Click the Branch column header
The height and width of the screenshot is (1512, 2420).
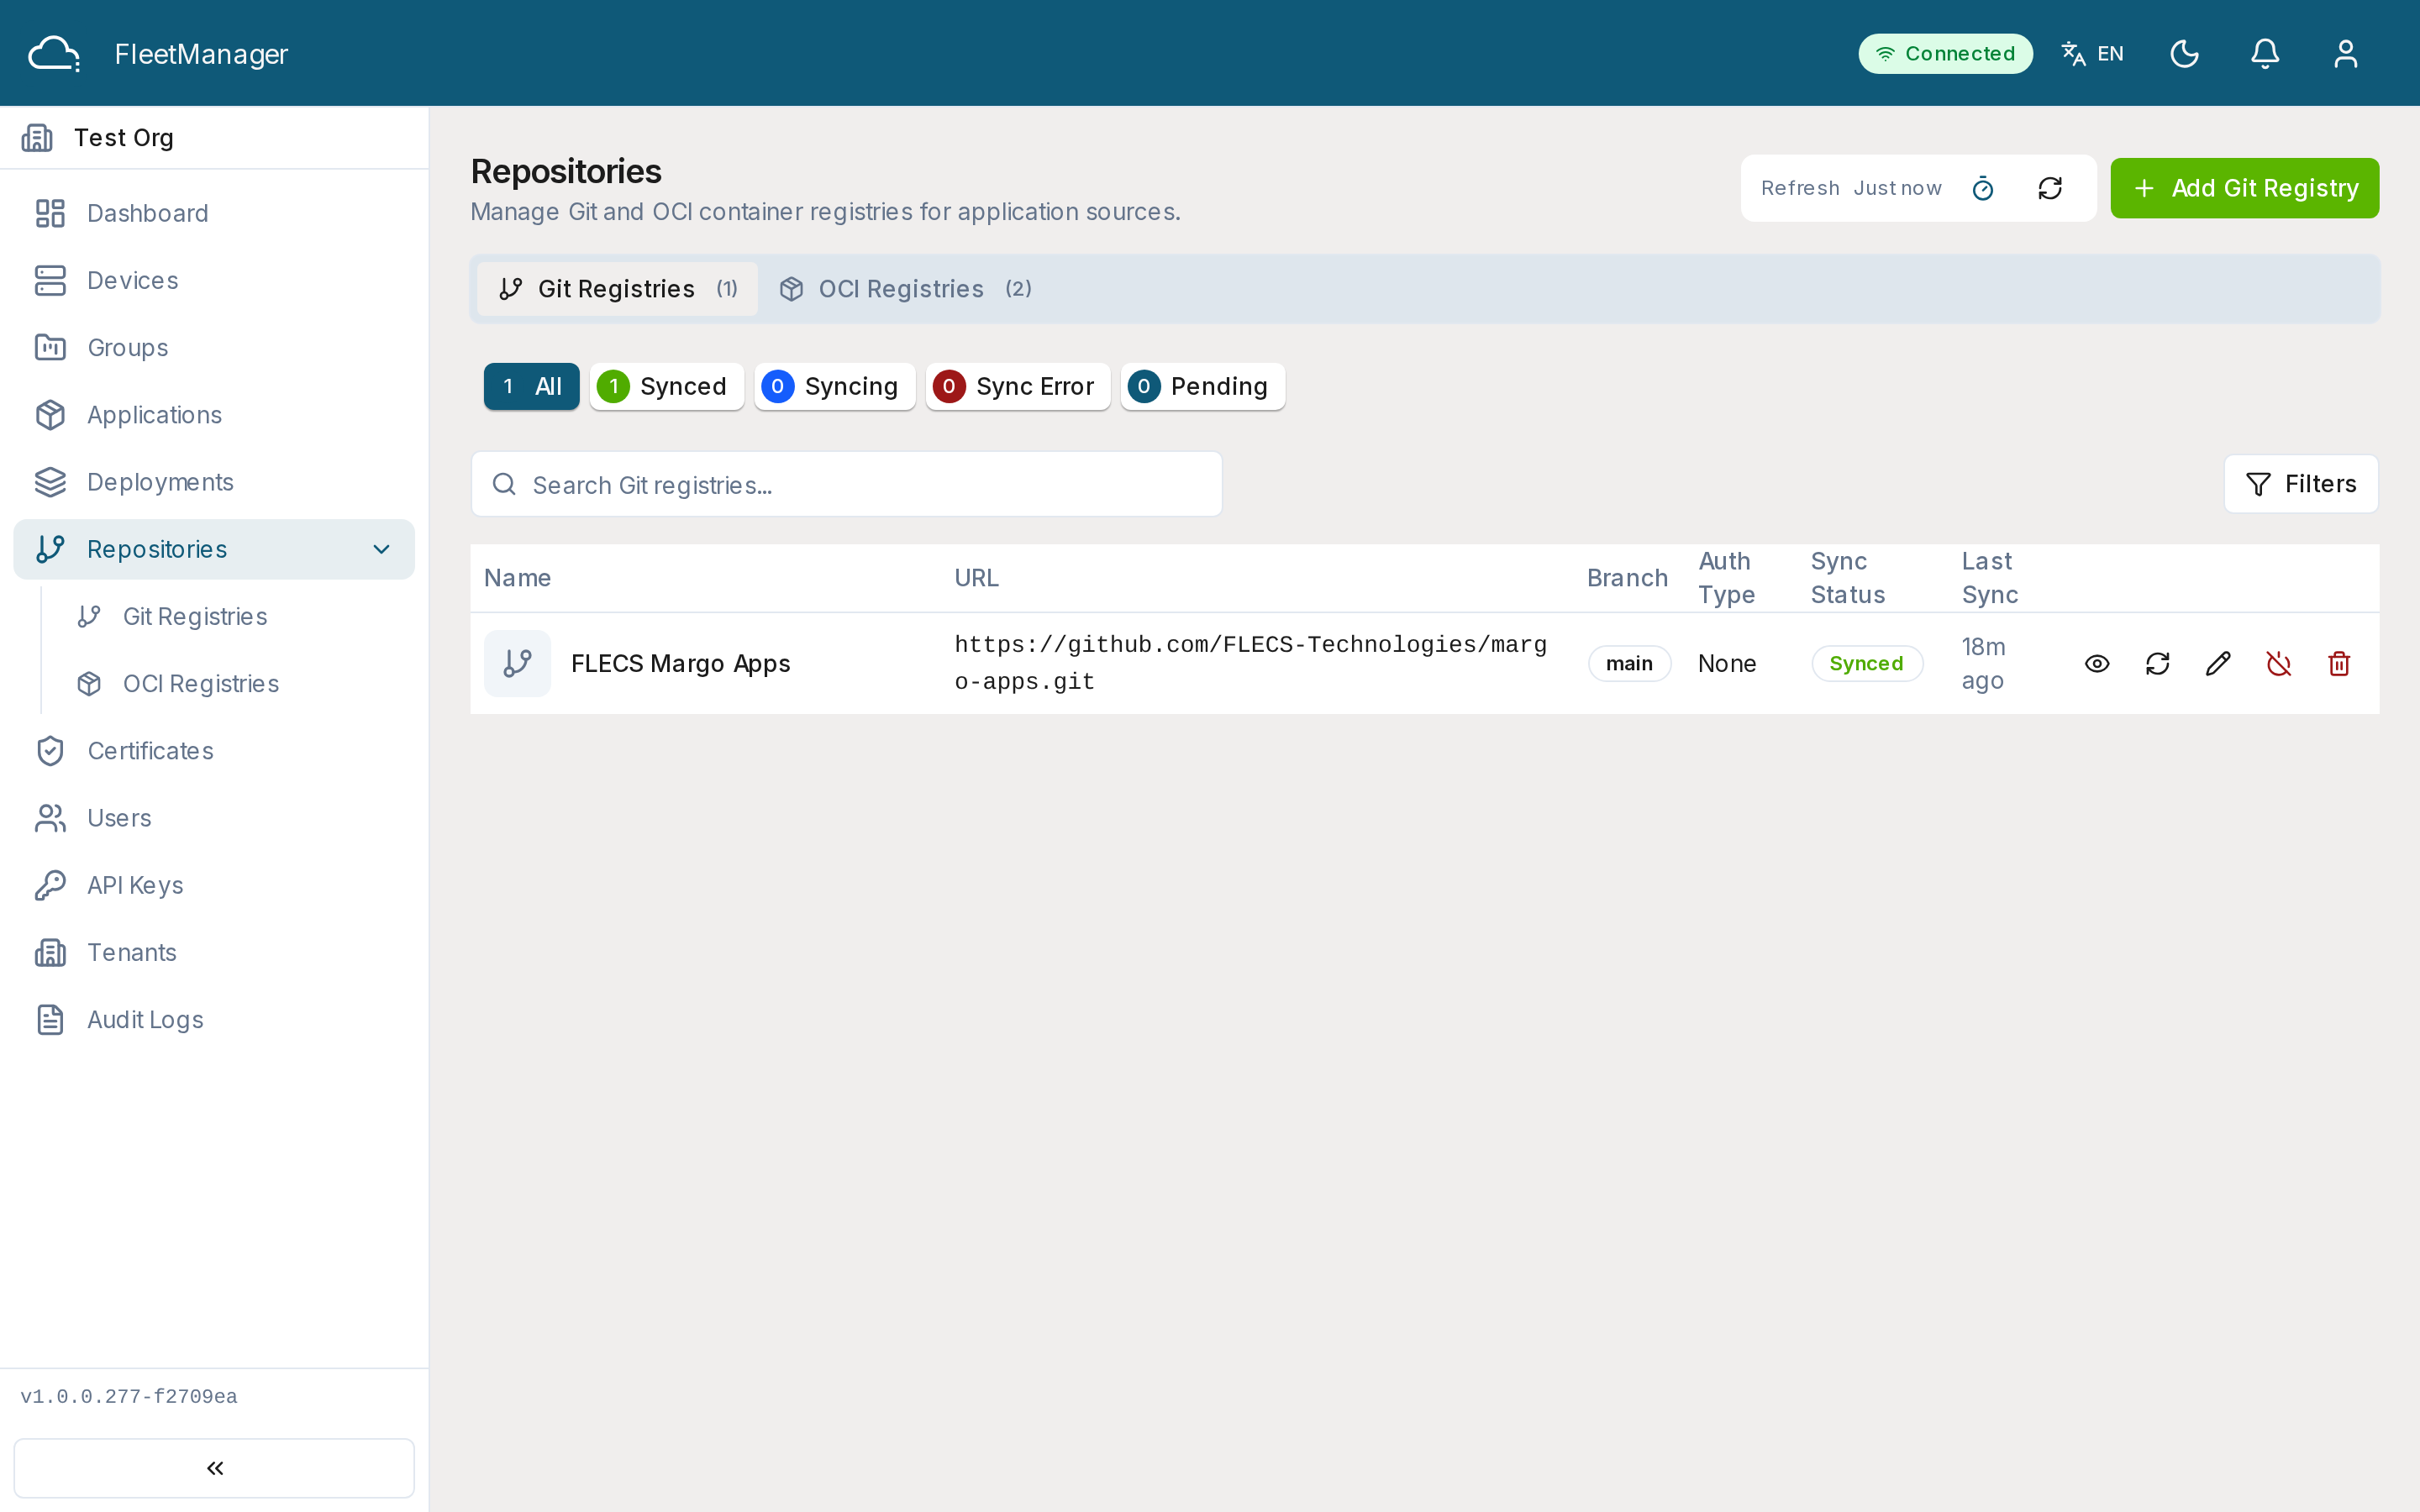click(1627, 578)
